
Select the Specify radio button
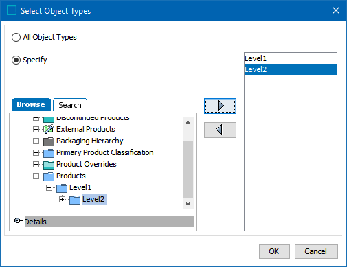click(16, 60)
